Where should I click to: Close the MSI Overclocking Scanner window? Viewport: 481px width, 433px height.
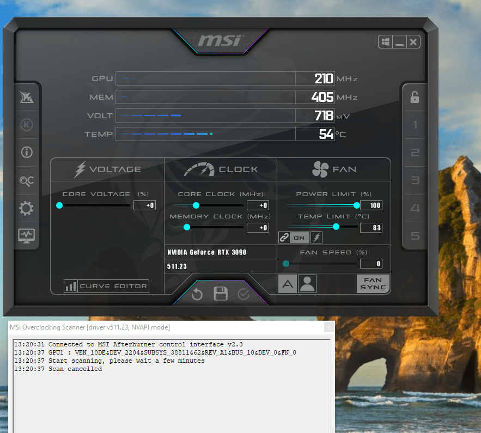click(x=329, y=327)
